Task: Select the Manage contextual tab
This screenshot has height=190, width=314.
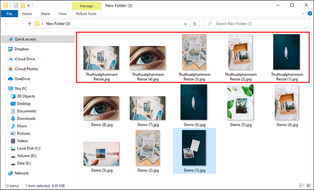Action: tap(86, 6)
